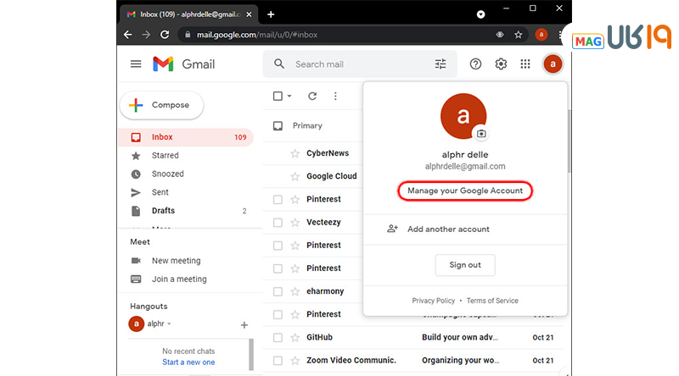Open the Settings gear icon

(501, 64)
